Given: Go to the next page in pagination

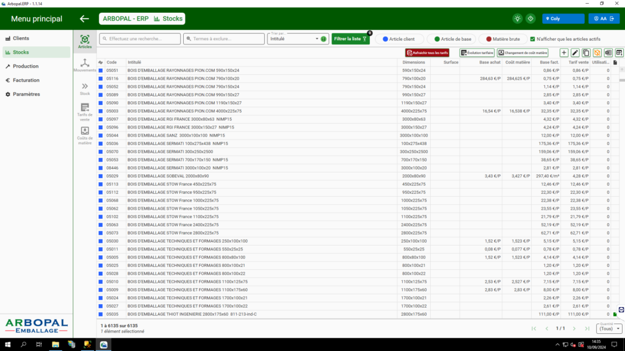Looking at the screenshot, I should (574, 328).
